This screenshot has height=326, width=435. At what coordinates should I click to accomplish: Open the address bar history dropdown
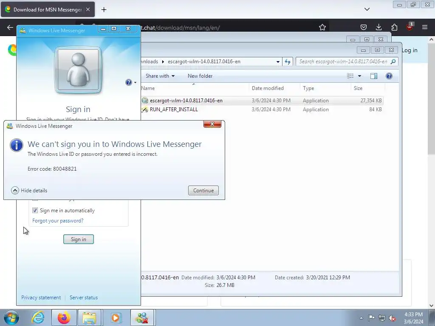tap(278, 62)
